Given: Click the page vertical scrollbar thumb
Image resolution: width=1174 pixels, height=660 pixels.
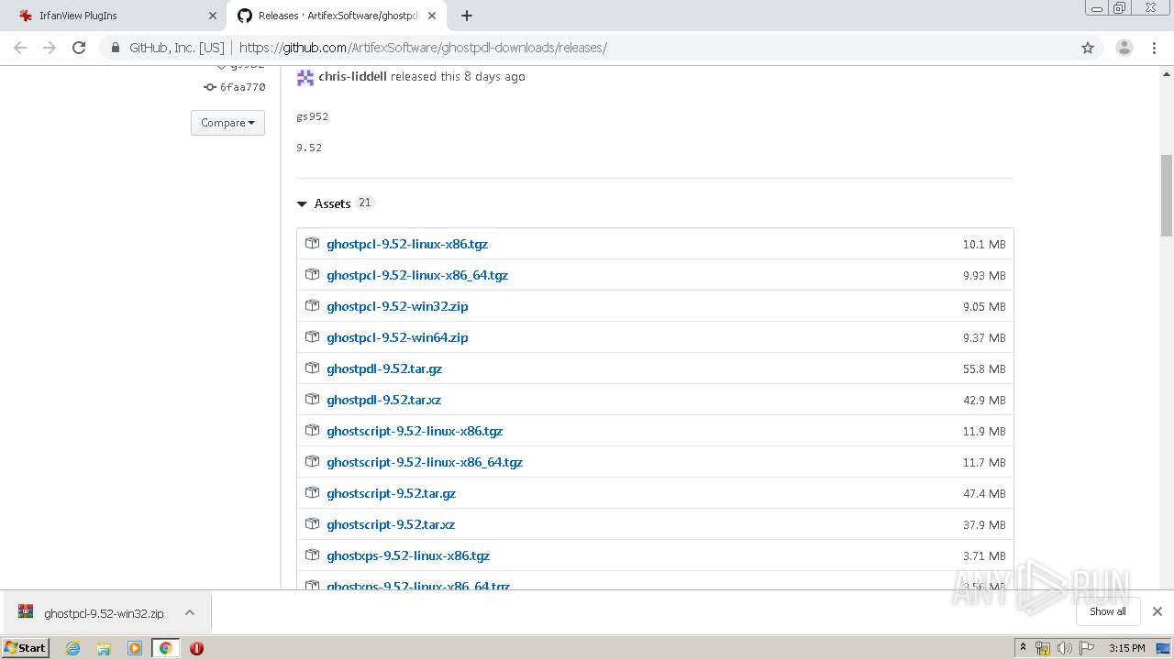Looking at the screenshot, I should point(1167,195).
